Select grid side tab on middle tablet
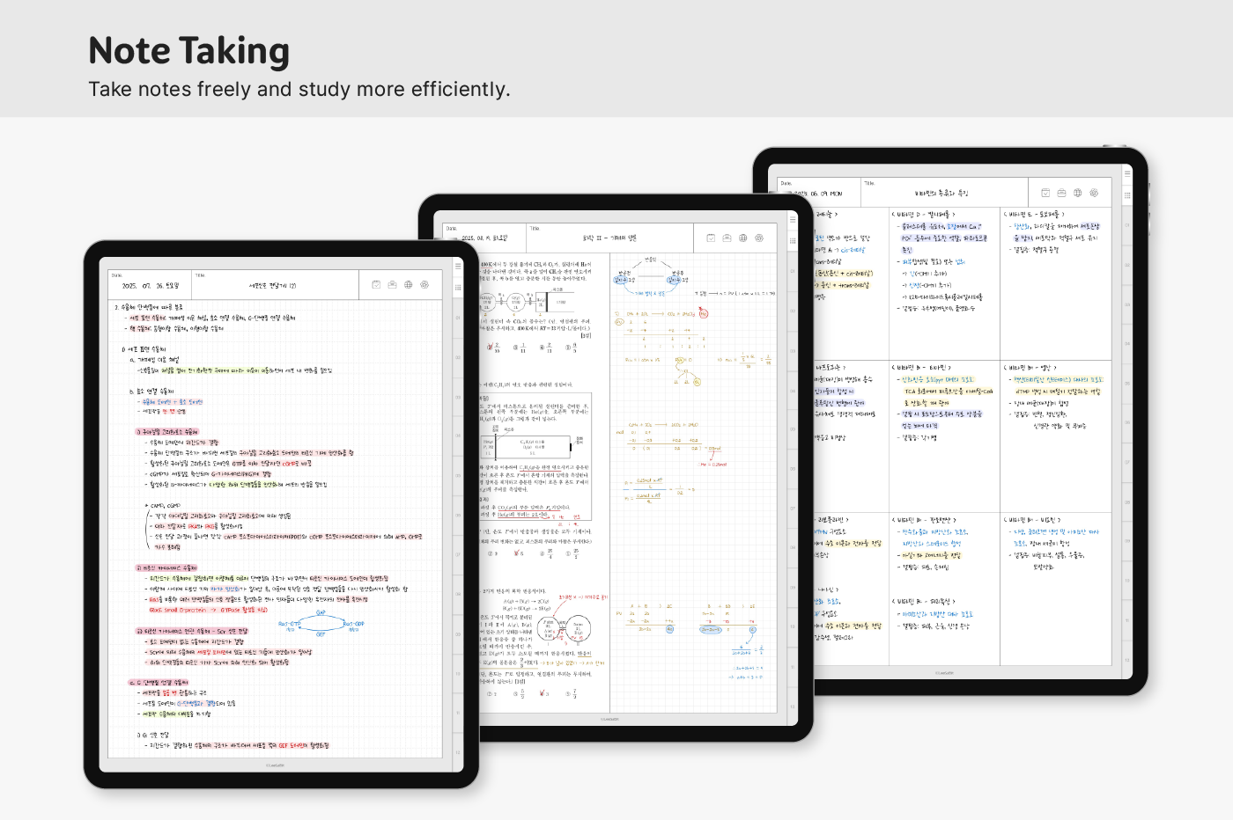Image resolution: width=1233 pixels, height=820 pixels. pyautogui.click(x=793, y=240)
